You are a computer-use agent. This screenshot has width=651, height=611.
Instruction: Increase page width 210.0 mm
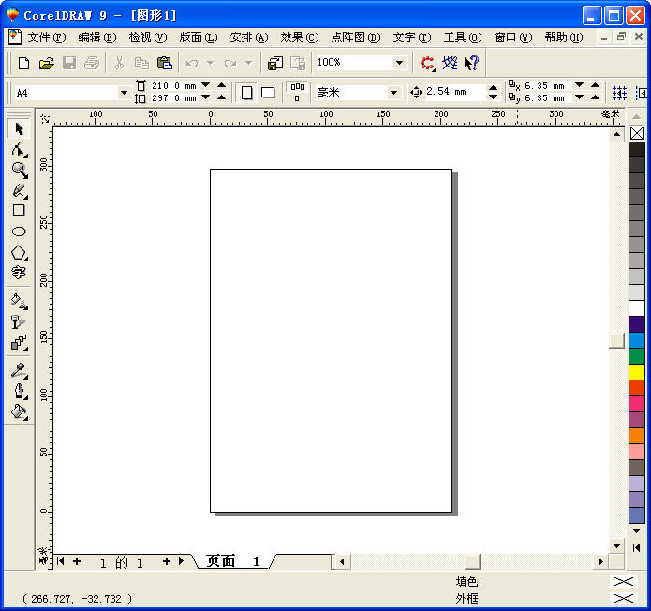click(x=222, y=85)
